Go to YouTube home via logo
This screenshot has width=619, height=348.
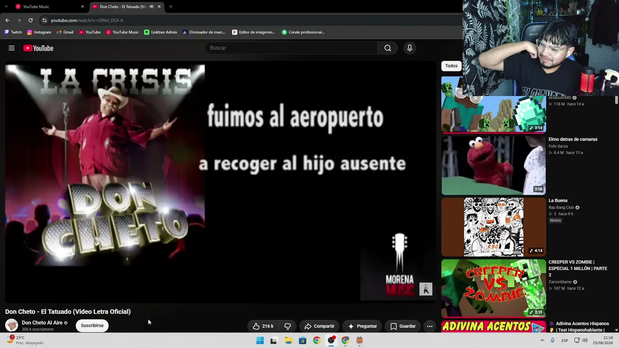38,48
